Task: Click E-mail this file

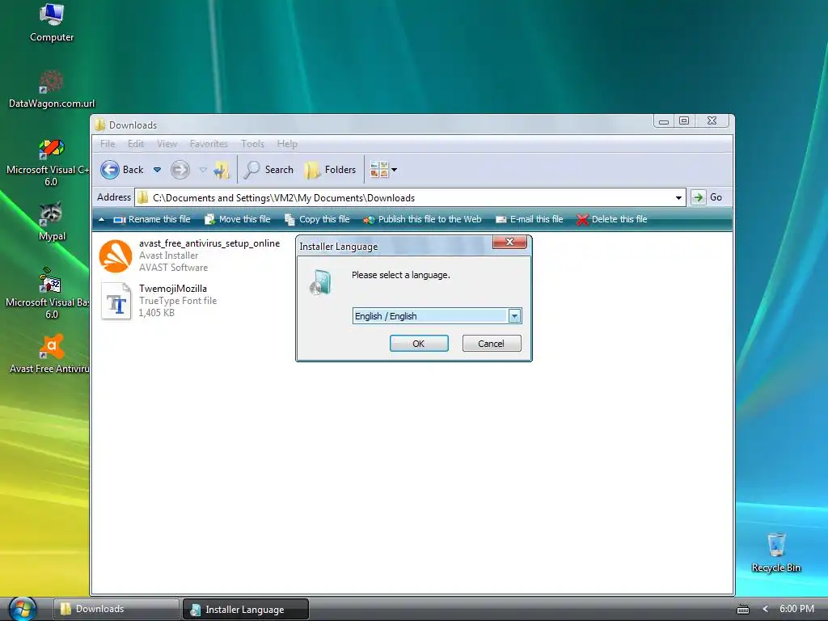Action: coord(530,219)
